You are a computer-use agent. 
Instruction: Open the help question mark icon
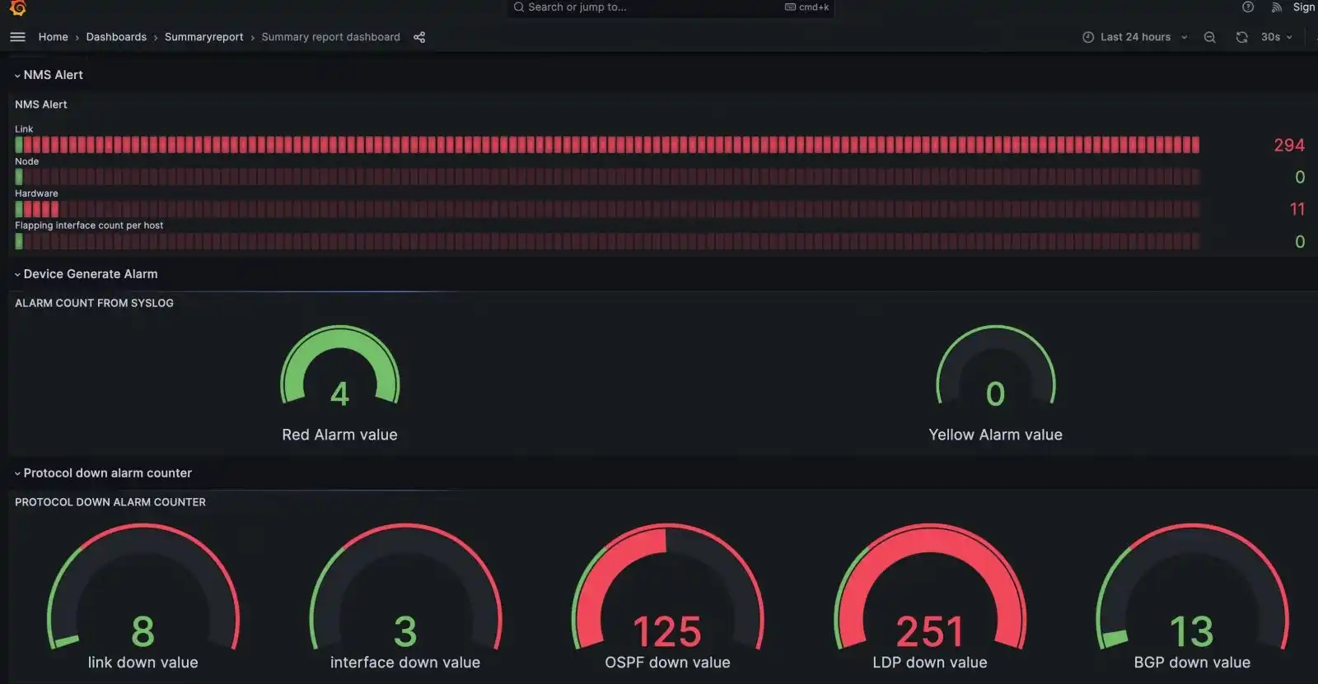point(1248,7)
